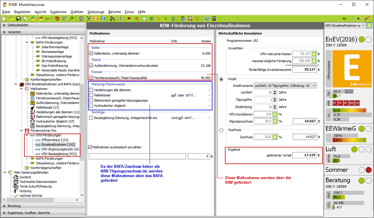The height and width of the screenshot is (218, 374).
Task: Click the Kosten column header
Action: [206, 41]
